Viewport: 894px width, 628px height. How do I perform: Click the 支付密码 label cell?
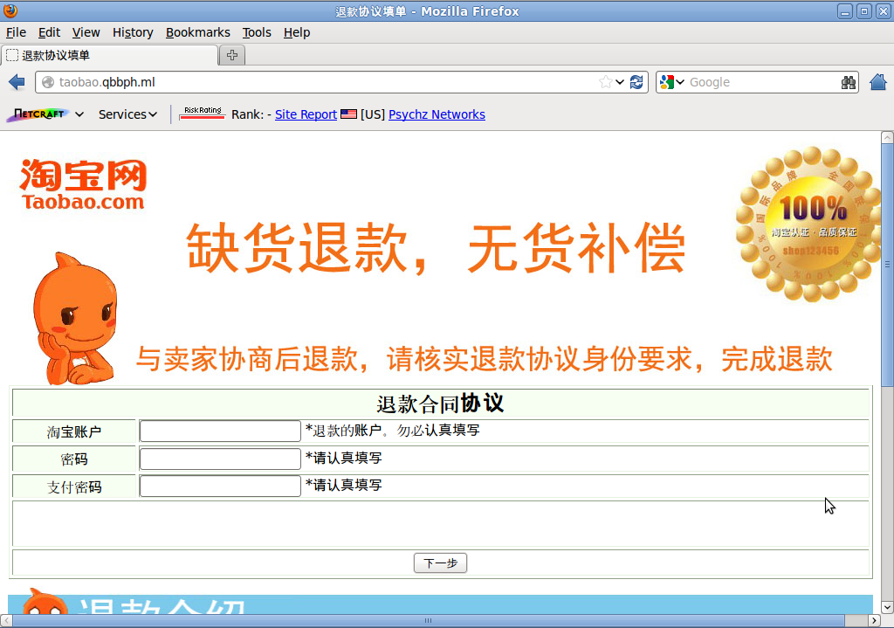[74, 487]
